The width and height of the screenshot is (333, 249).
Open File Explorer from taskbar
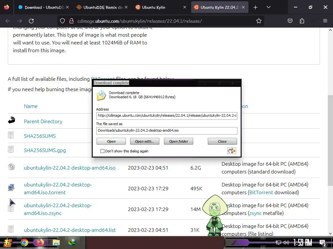(x=56, y=243)
